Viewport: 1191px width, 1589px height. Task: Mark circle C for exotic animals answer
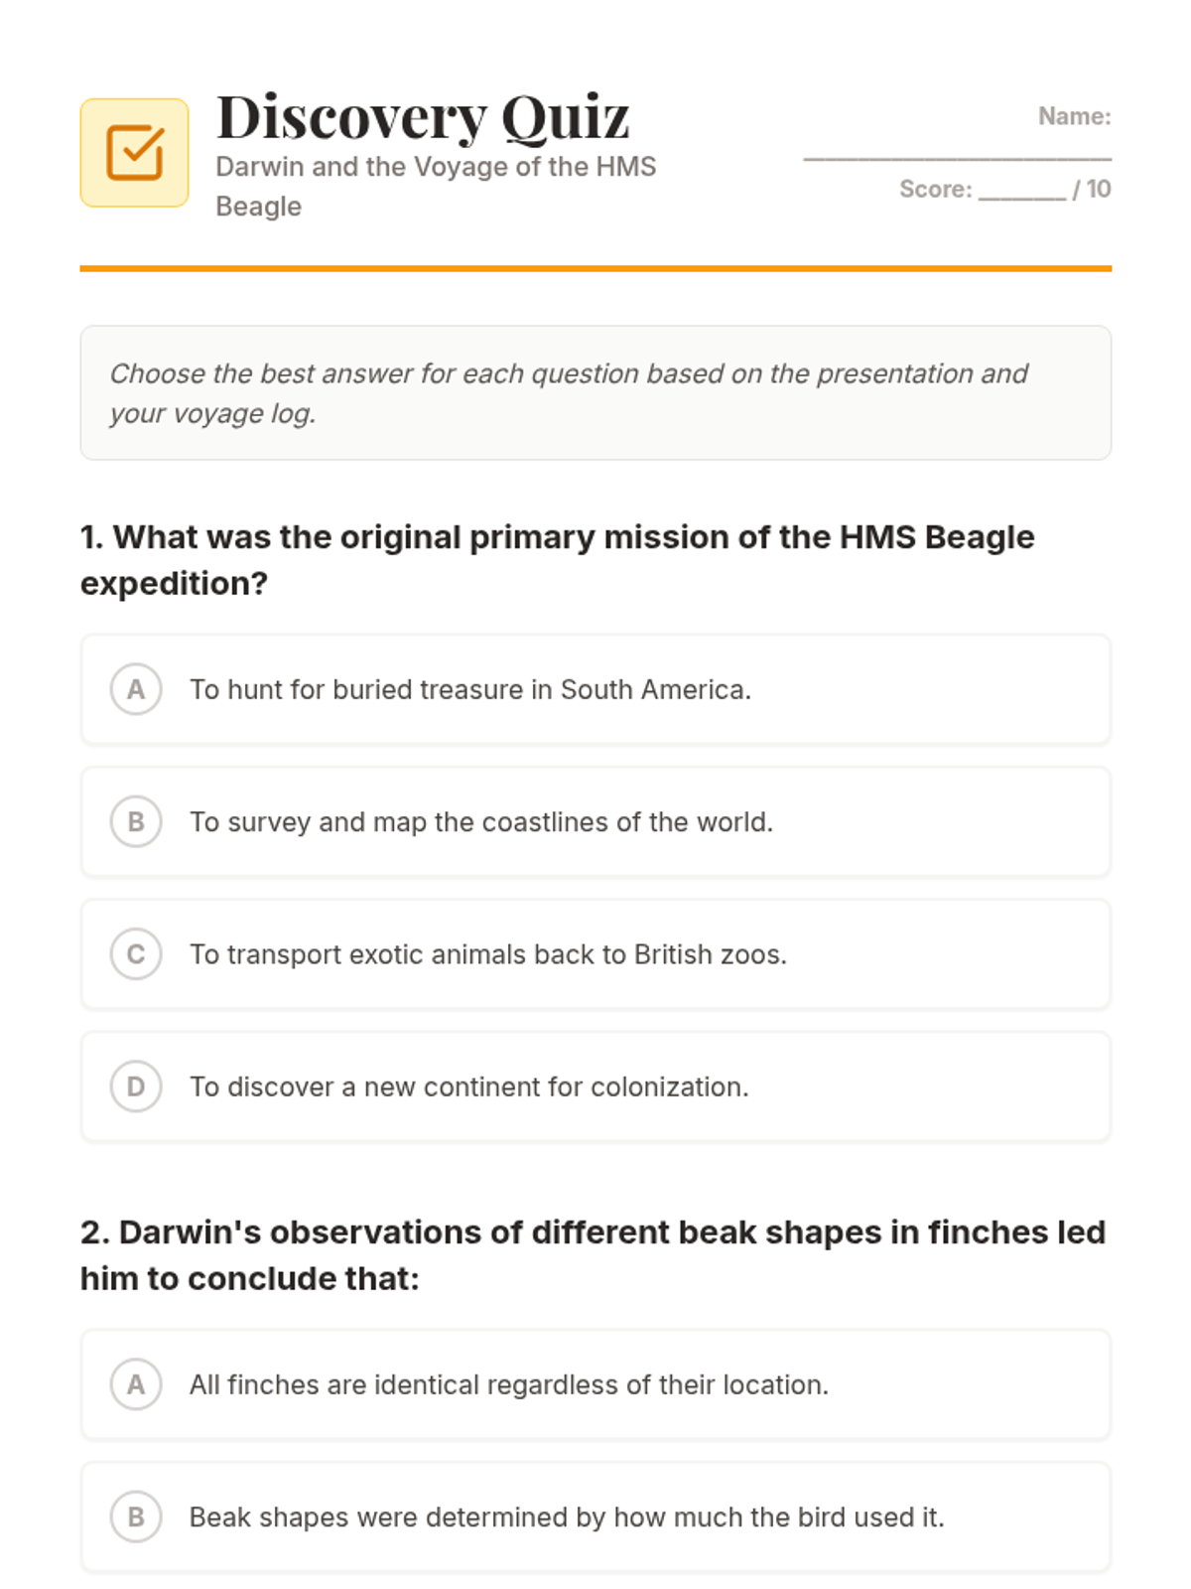pyautogui.click(x=136, y=954)
